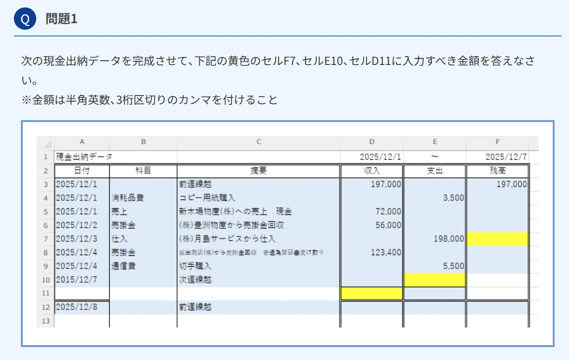Image resolution: width=569 pixels, height=360 pixels.
Task: Select row number 7 header
Action: pyautogui.click(x=46, y=239)
